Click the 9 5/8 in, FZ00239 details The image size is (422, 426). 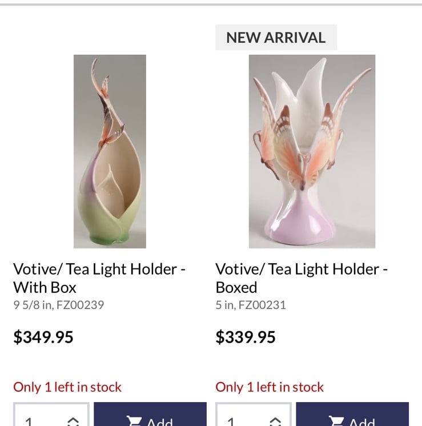59,305
